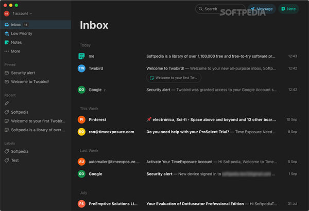Click note icon beside recent Welcome to your first Twobir...

coord(7,121)
